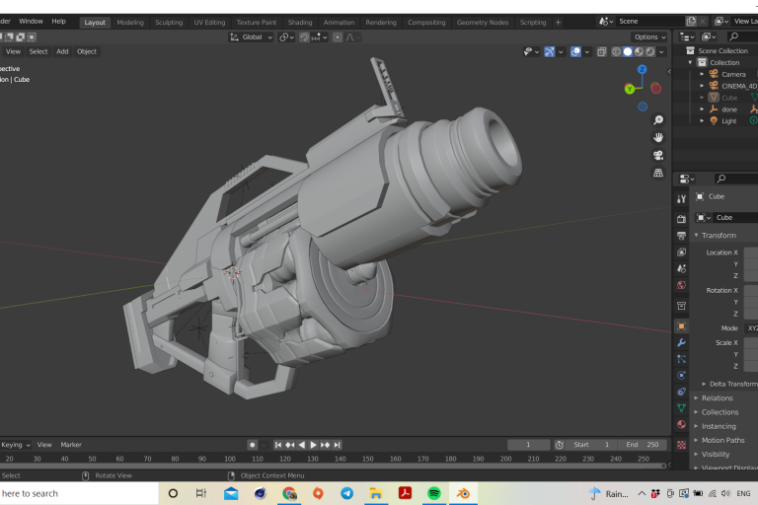
Task: Click the viewport Options button
Action: click(647, 36)
